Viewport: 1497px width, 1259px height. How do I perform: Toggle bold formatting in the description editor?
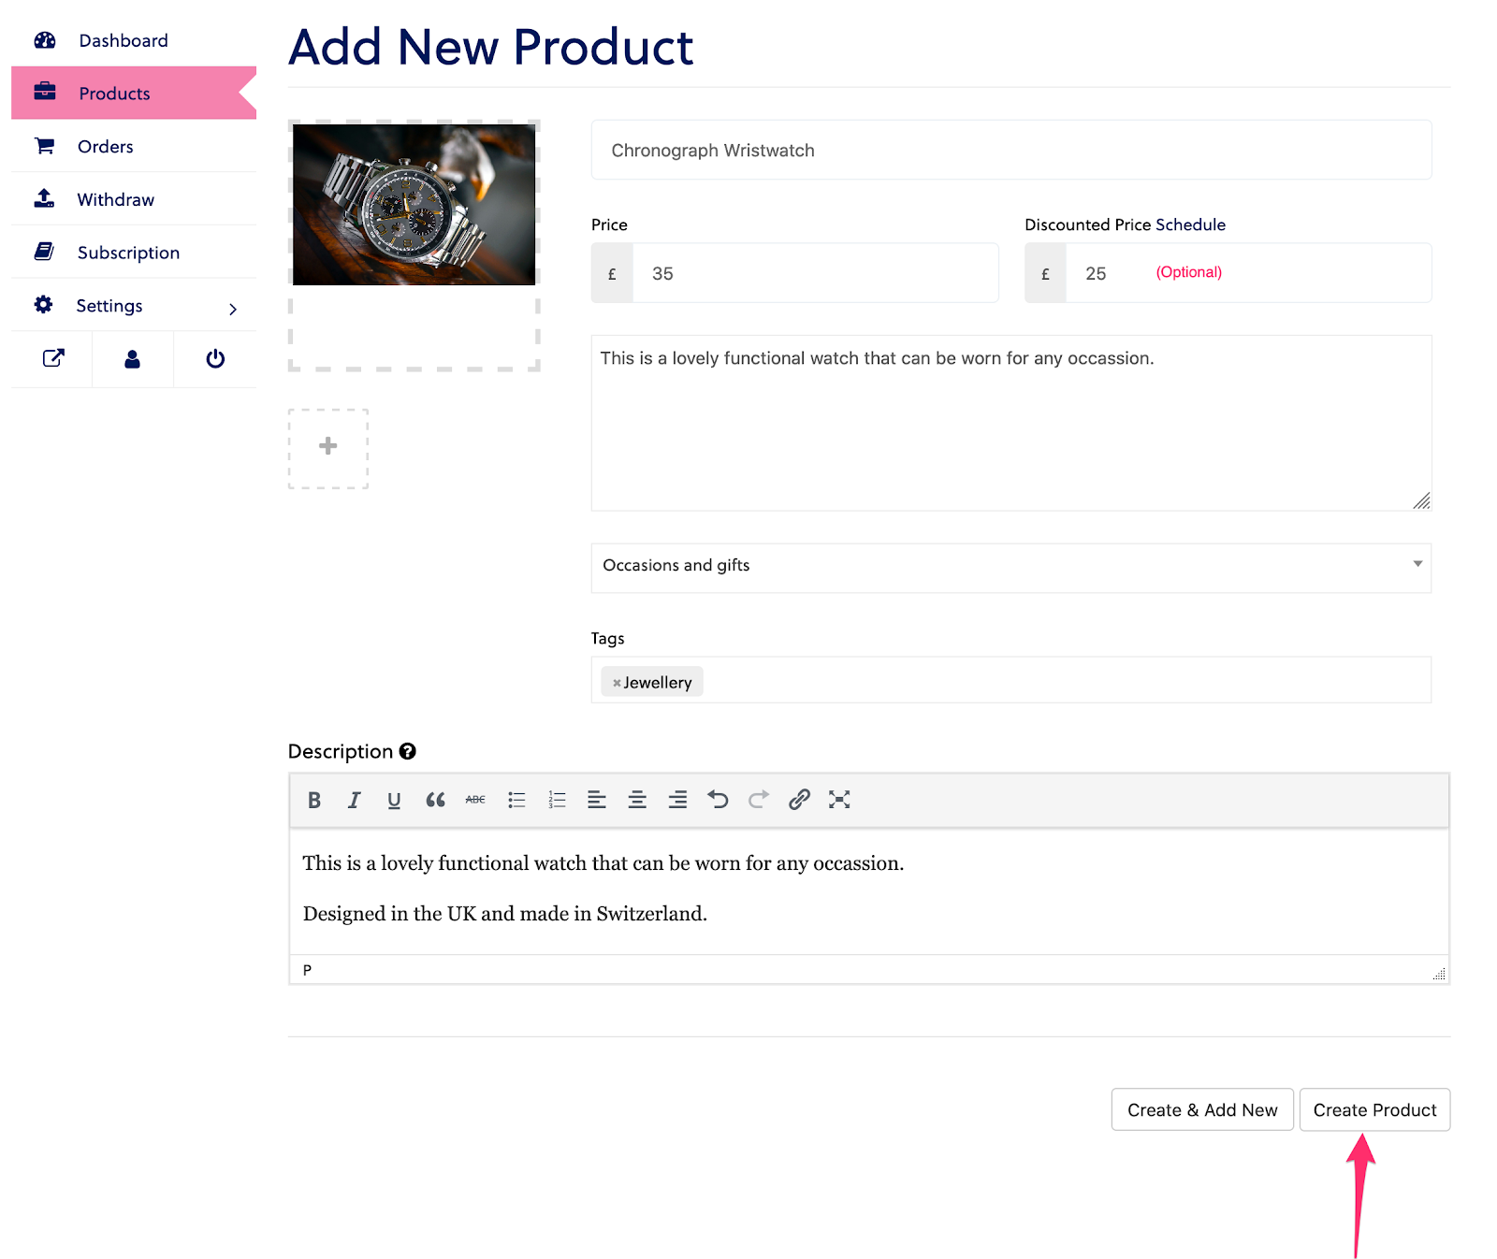(x=314, y=800)
